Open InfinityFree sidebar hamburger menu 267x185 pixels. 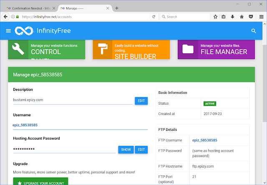click(x=8, y=31)
